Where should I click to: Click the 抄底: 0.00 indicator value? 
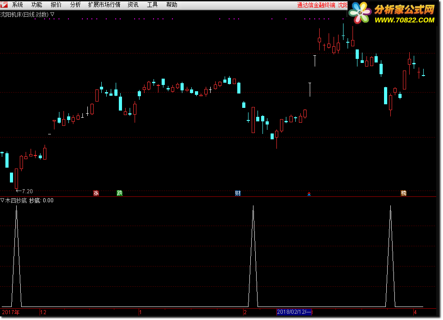[41, 200]
